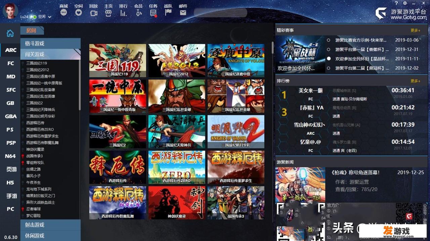
Task: Collapse the 闯关游戏 category
Action: pyautogui.click(x=51, y=54)
